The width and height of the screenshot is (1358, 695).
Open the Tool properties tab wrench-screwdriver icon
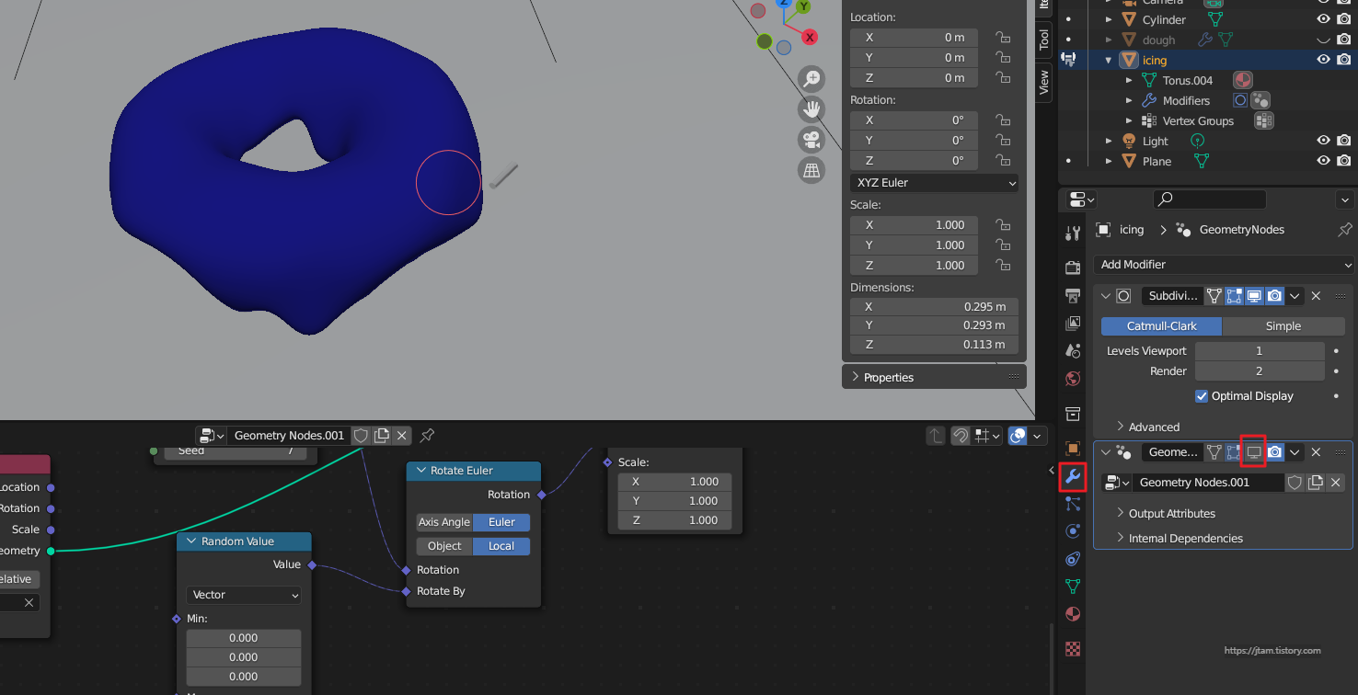(x=1072, y=234)
